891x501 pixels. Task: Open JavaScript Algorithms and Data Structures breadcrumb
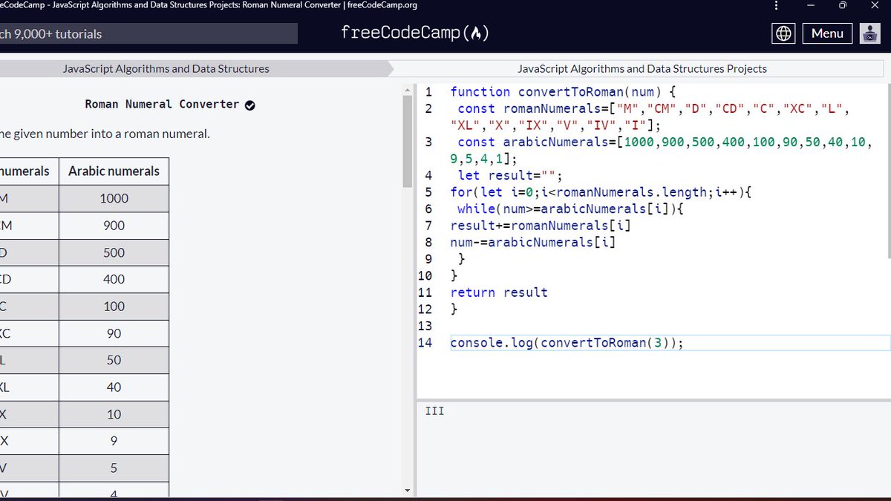[x=166, y=68]
